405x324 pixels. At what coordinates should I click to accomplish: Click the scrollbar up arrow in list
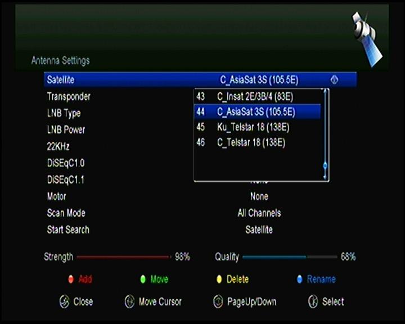(325, 90)
